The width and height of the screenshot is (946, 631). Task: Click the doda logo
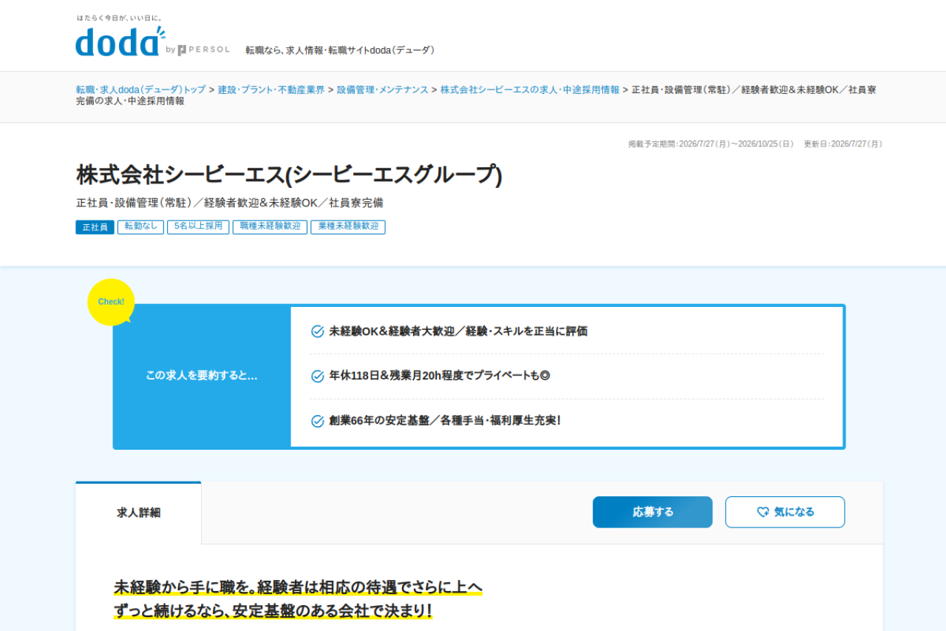point(120,41)
